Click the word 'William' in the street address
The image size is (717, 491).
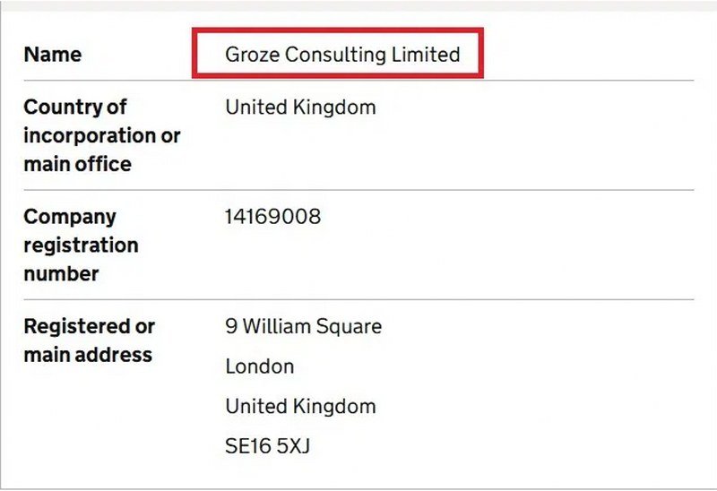(x=285, y=326)
